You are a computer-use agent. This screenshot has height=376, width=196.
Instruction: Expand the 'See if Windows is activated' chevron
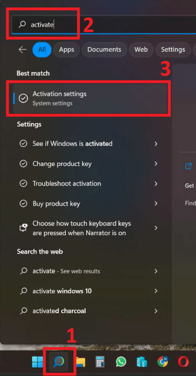point(156,144)
